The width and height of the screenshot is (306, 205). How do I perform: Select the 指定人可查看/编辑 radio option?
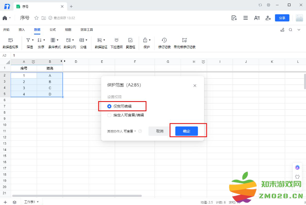click(109, 115)
